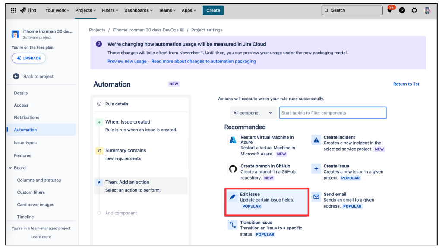Click the search magnifier icon
The width and height of the screenshot is (442, 248).
[x=326, y=10]
